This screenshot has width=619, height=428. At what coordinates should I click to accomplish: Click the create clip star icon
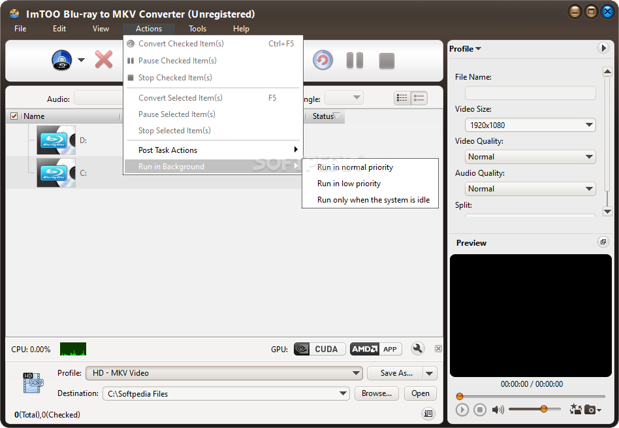pyautogui.click(x=575, y=409)
